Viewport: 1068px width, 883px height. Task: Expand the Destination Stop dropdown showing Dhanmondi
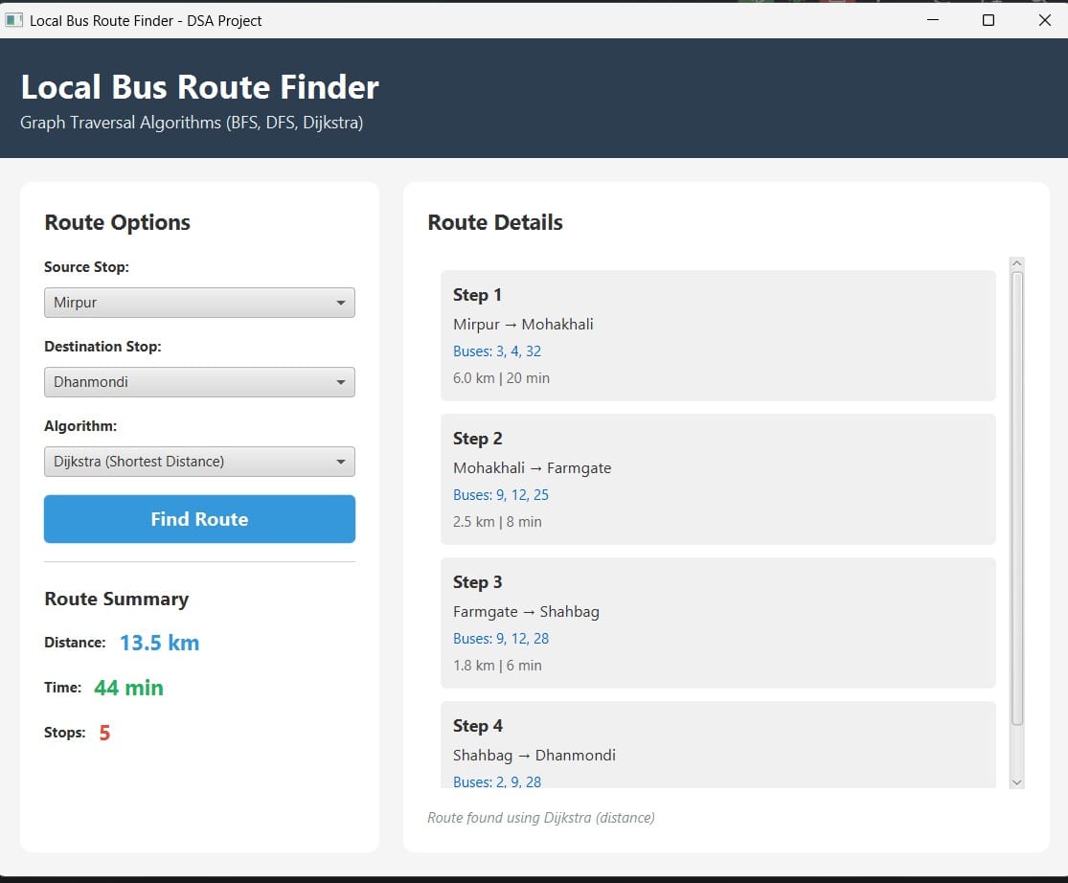[x=199, y=382]
